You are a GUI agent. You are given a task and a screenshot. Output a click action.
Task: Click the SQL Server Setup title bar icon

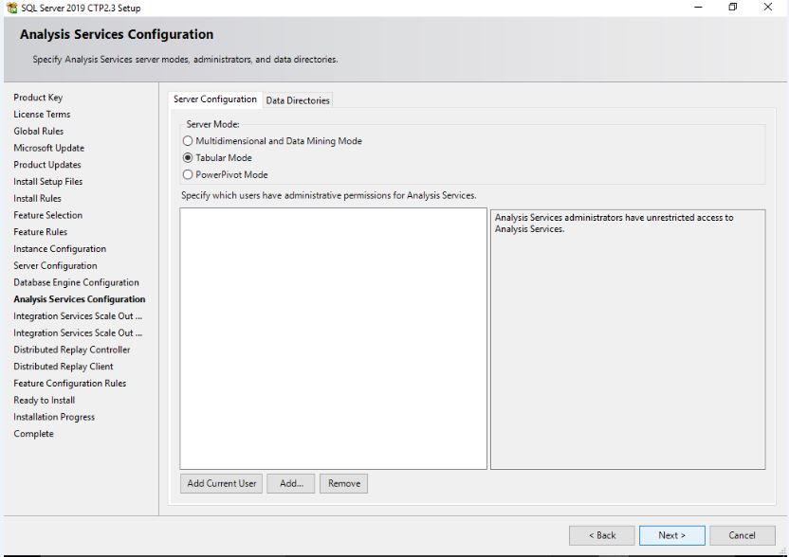[x=11, y=8]
